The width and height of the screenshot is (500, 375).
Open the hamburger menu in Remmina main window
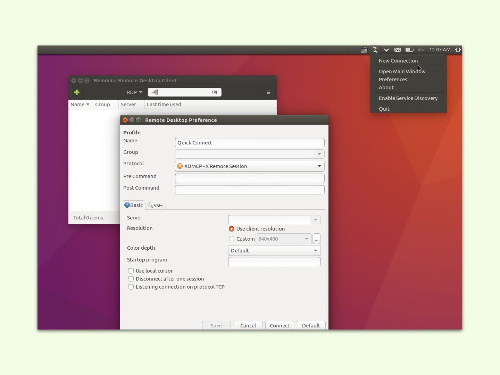(268, 92)
